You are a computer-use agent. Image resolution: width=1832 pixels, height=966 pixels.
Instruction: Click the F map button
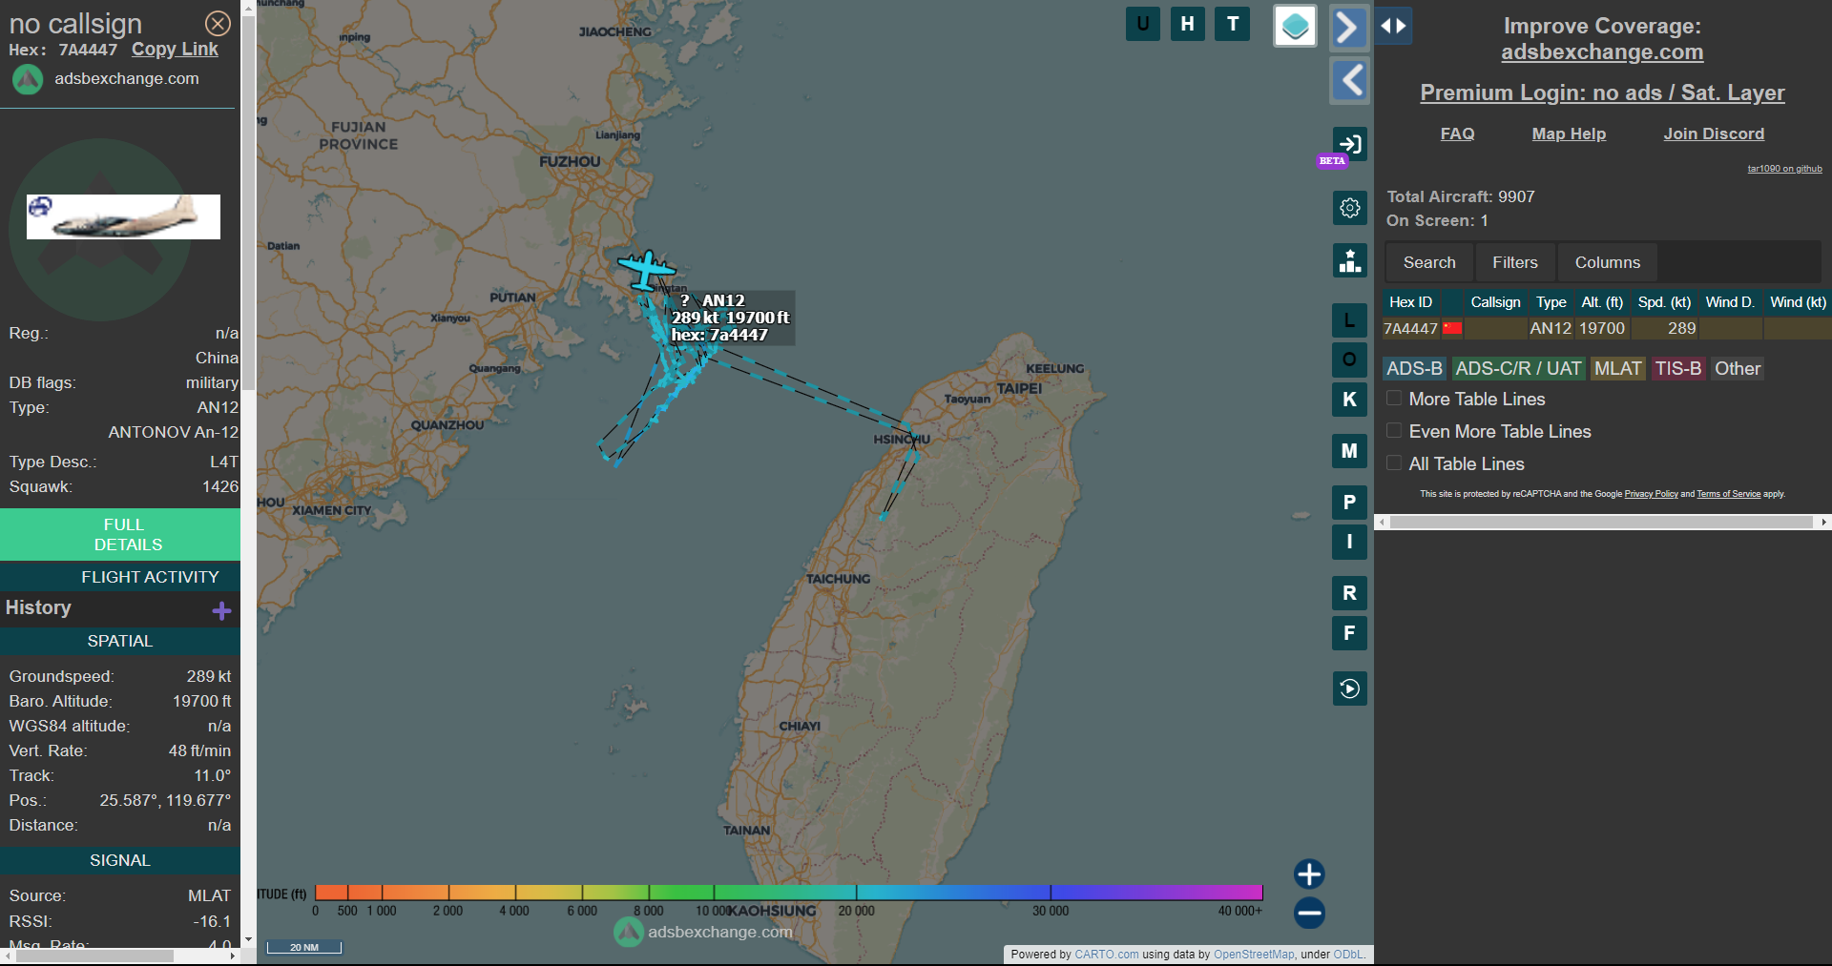tap(1349, 633)
